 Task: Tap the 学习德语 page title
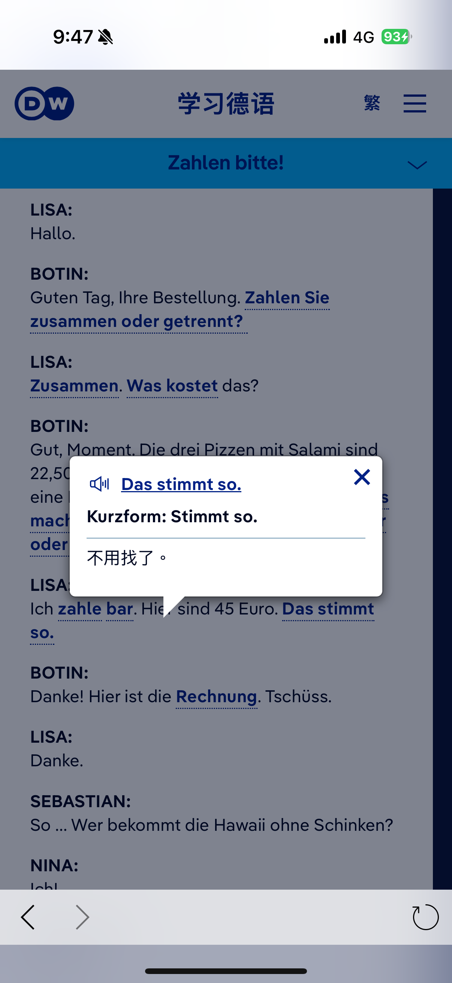(x=226, y=103)
